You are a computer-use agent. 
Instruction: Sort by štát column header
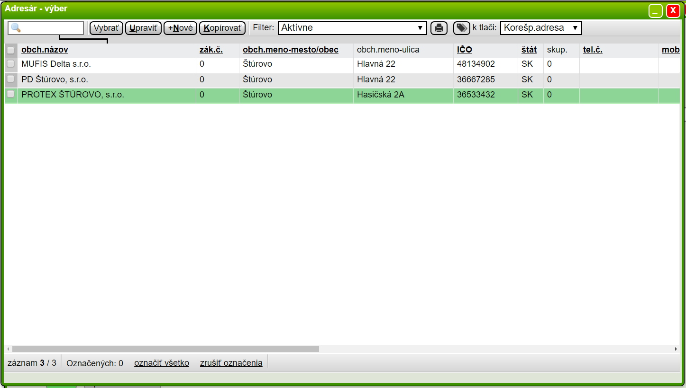click(529, 50)
